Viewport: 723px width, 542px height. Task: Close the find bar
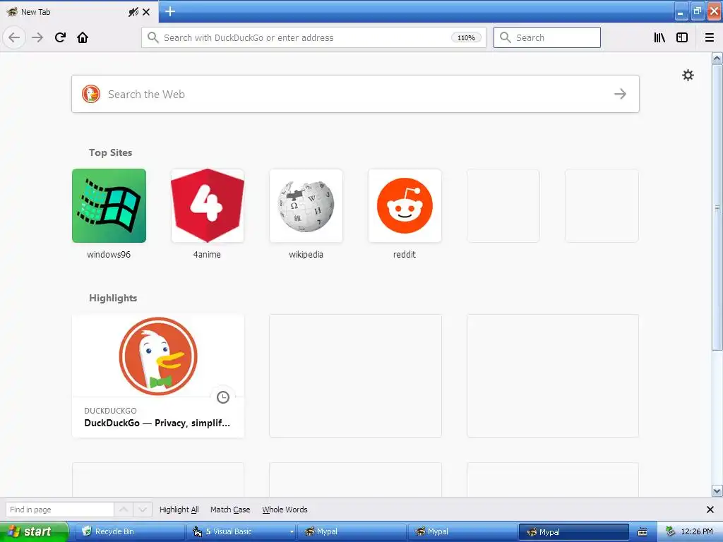point(710,510)
